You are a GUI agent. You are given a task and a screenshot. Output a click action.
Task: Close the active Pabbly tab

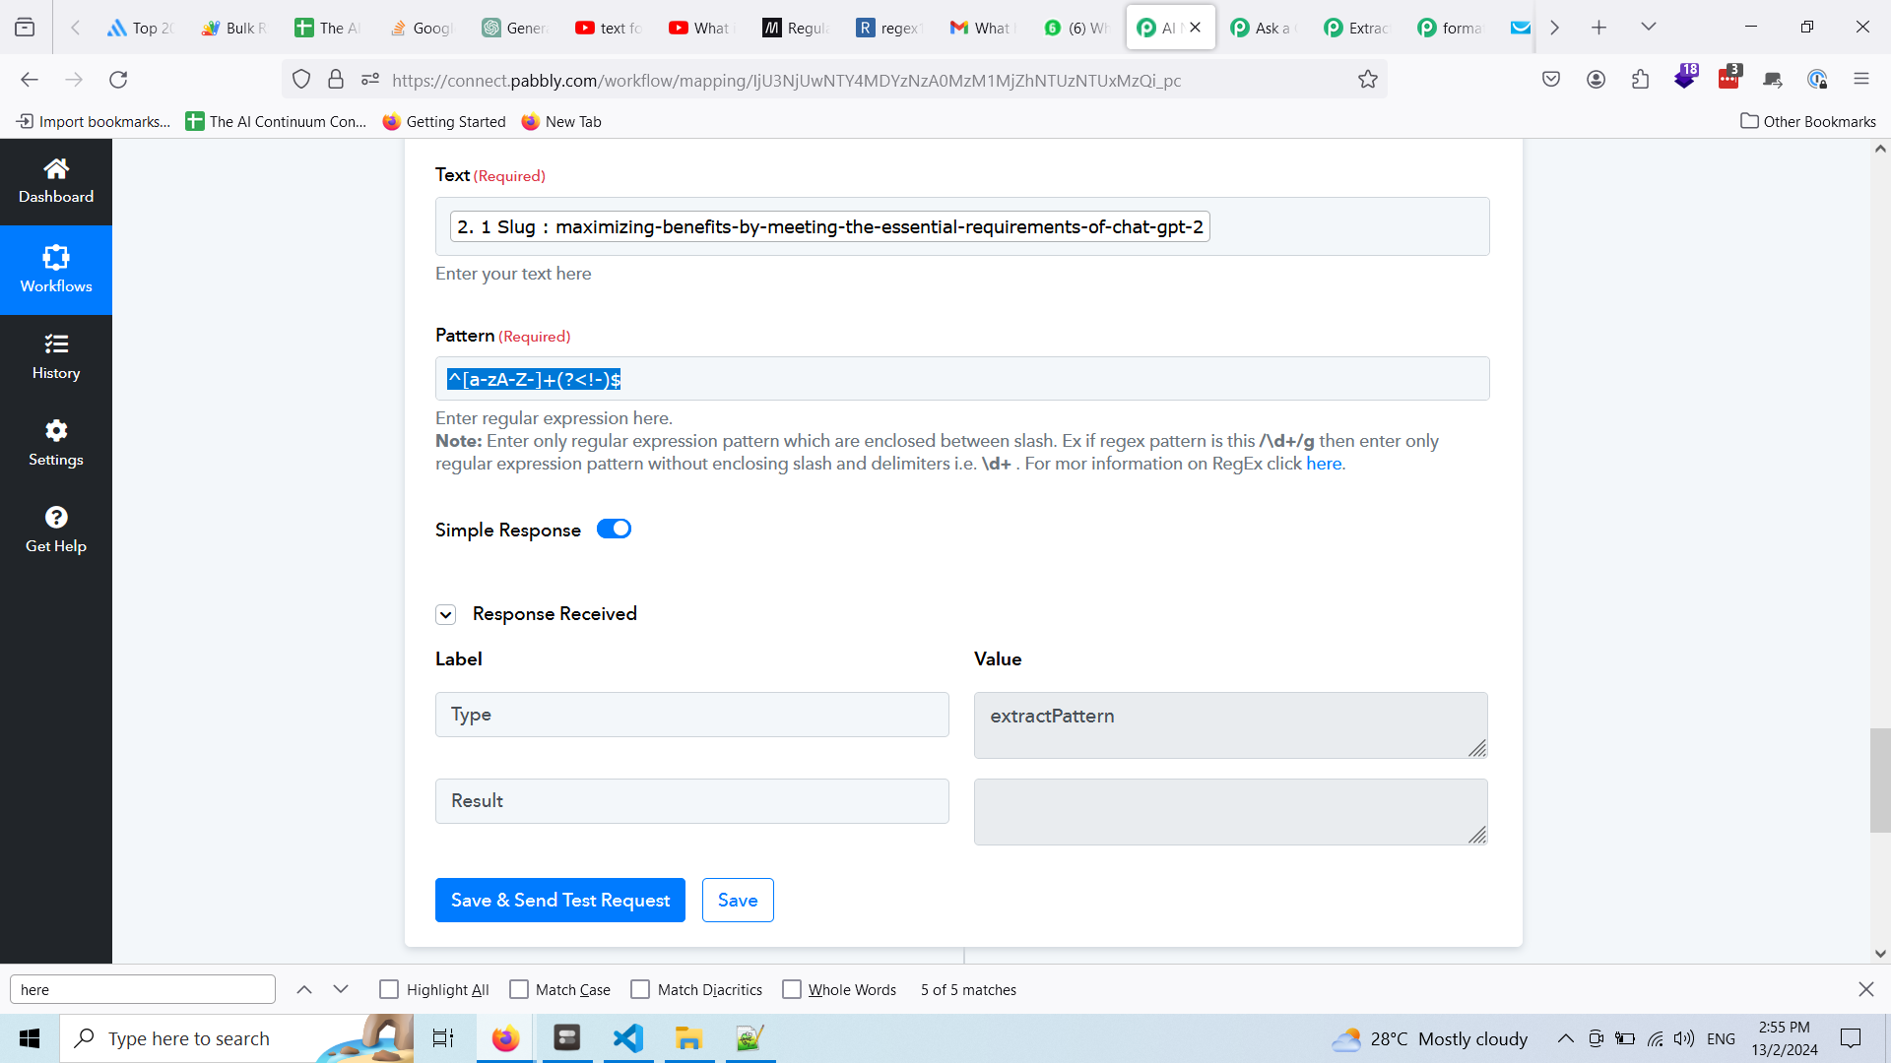tap(1195, 28)
